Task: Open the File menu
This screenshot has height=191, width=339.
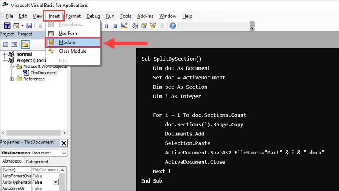Action: point(9,16)
